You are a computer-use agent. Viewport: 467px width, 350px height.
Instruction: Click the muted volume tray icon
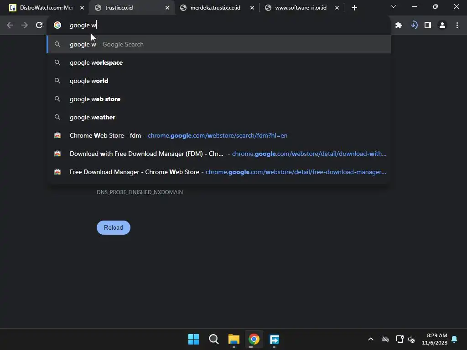(x=411, y=339)
